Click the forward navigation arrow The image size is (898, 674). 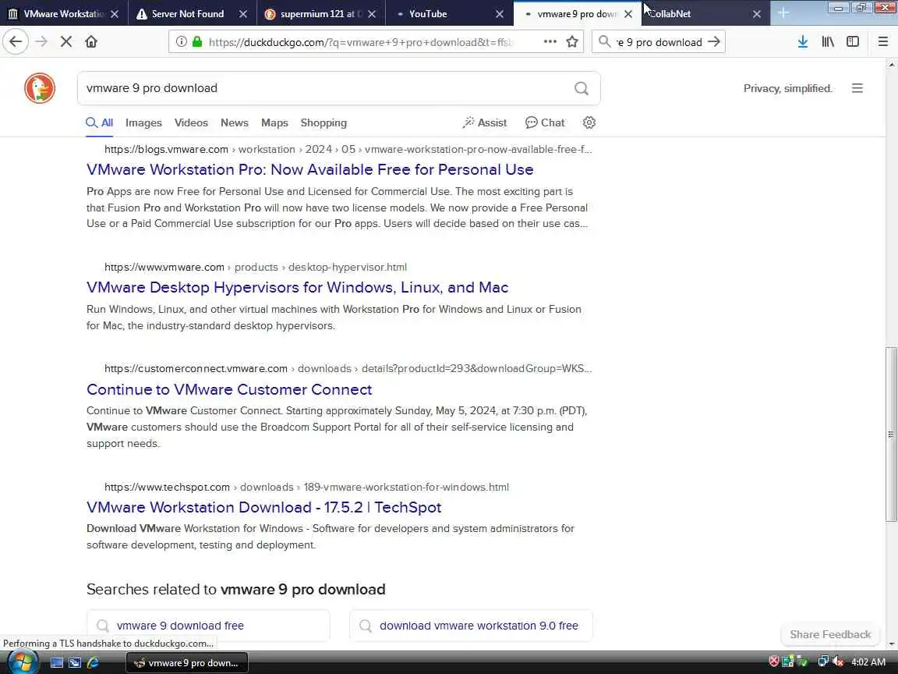pos(41,41)
